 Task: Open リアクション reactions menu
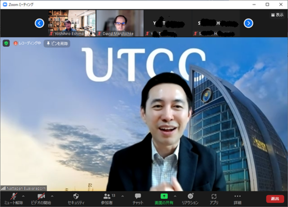click(190, 199)
